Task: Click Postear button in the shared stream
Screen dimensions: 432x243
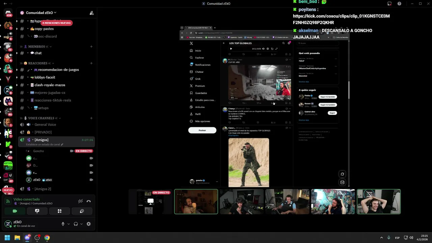Action: click(202, 130)
